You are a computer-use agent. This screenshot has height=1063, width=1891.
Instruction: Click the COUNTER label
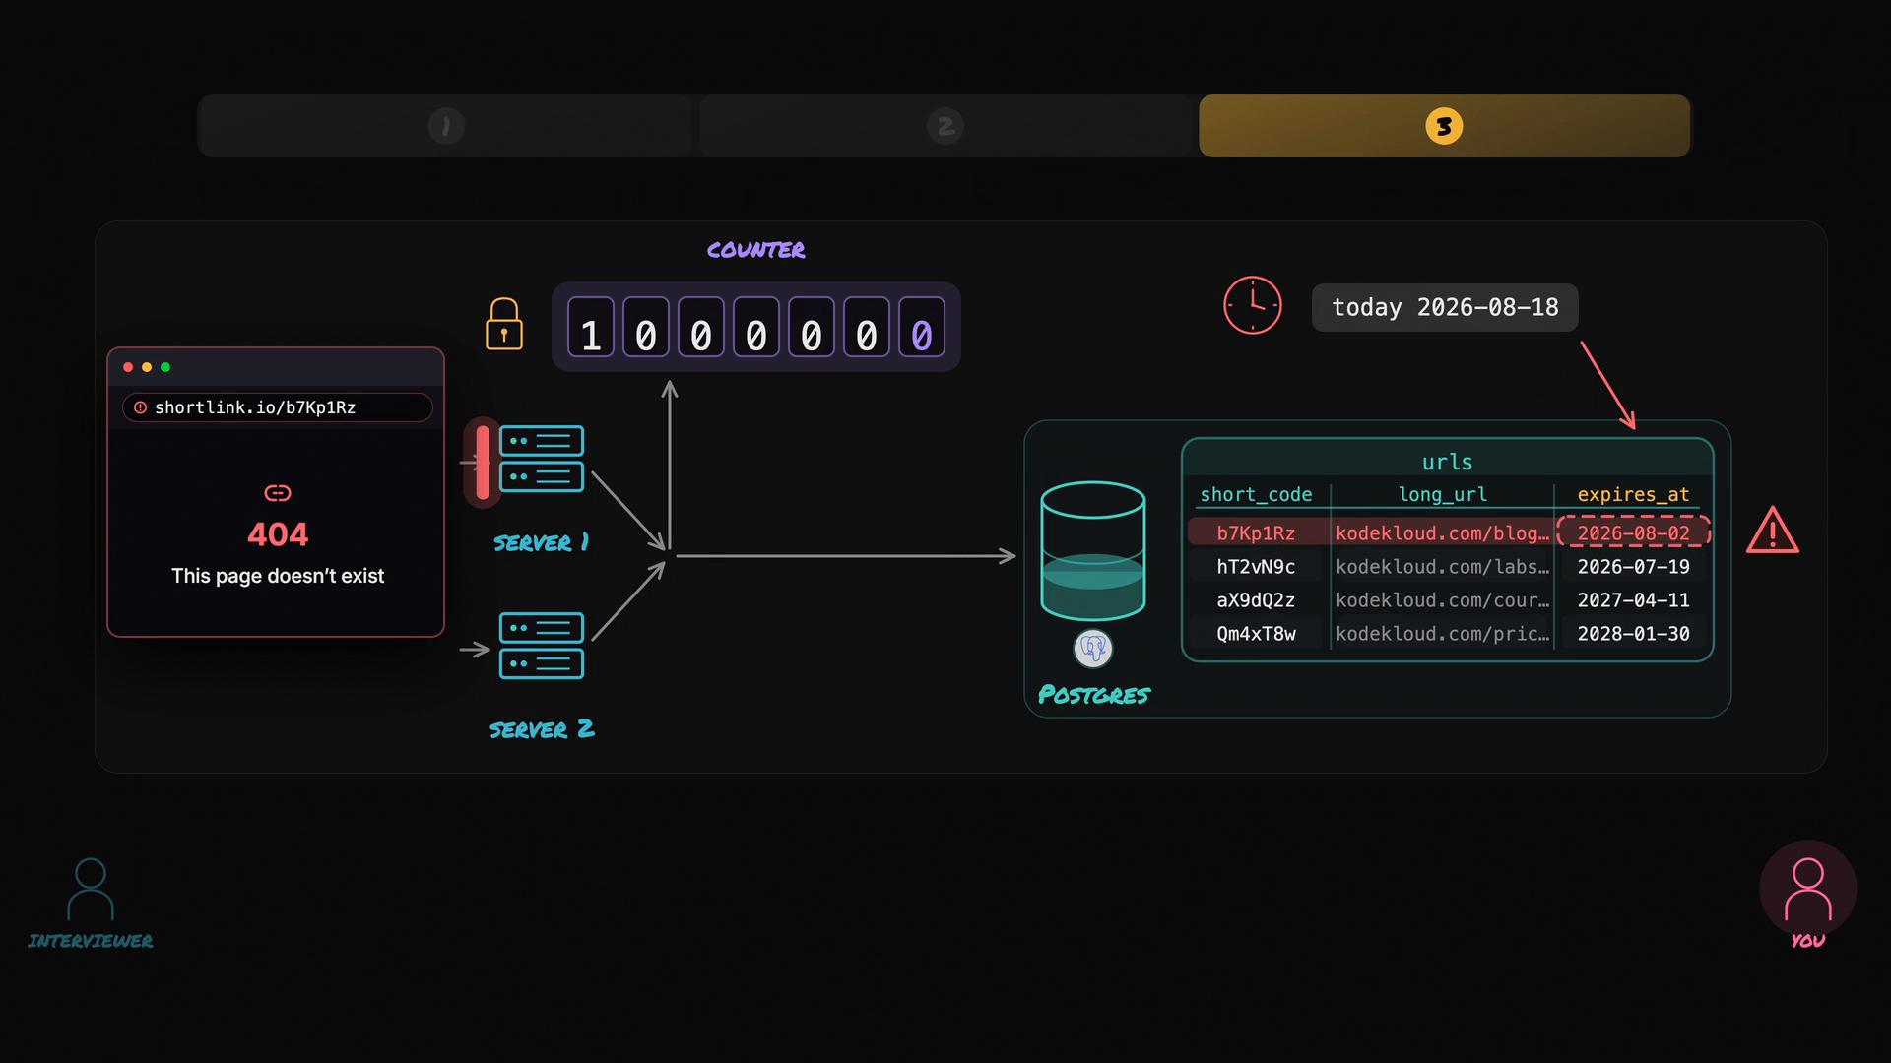[x=755, y=250]
